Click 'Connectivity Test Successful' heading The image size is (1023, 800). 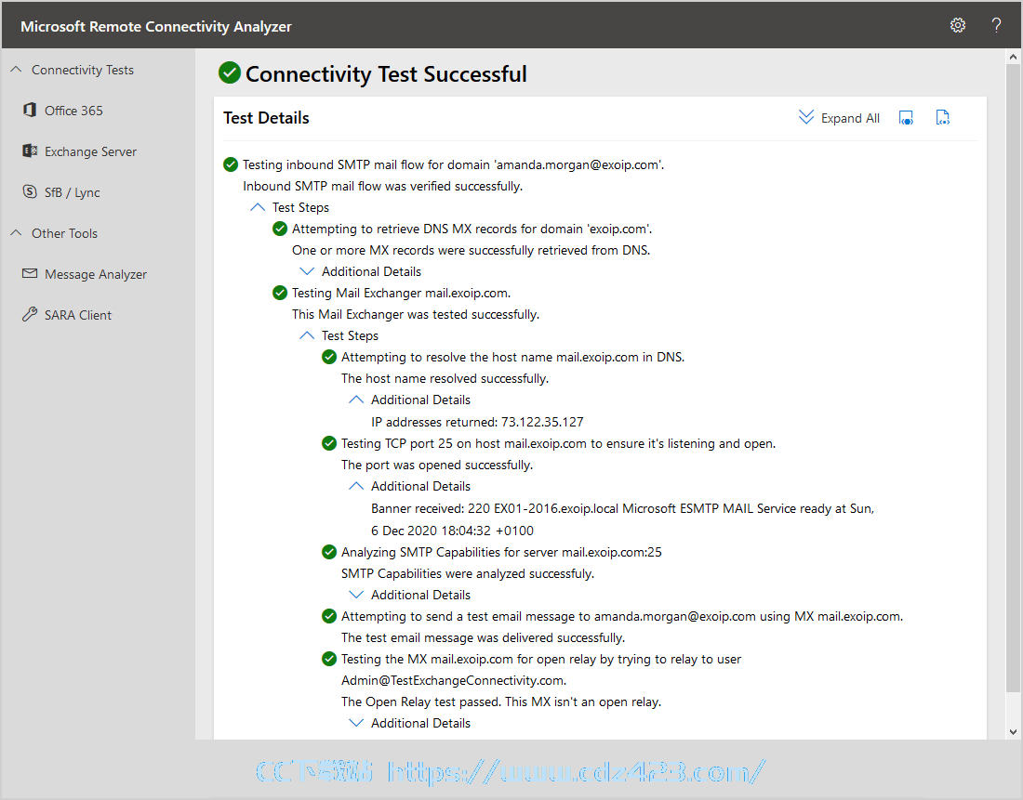coord(386,73)
